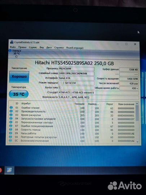The width and height of the screenshot is (146, 195).
Task: Click the blue icon for row 09 Часы работы
Action: click(10, 133)
